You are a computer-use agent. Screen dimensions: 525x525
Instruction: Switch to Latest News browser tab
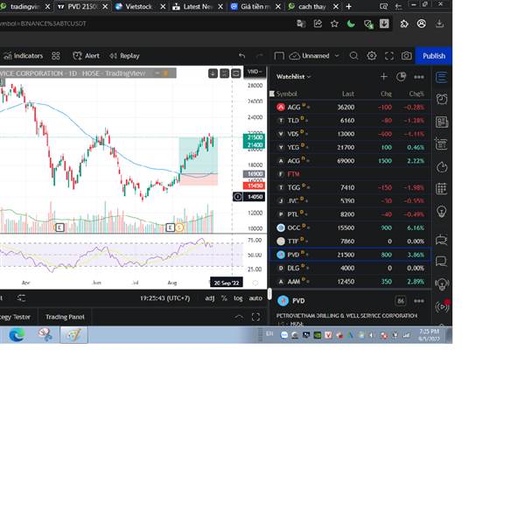pyautogui.click(x=197, y=6)
